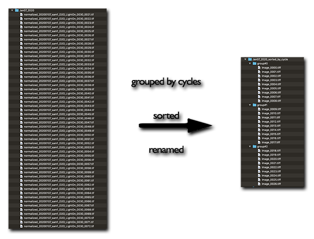Click the Jan07_2020_sorted_by_cycle folder icon
This screenshot has height=239, width=314.
point(250,60)
